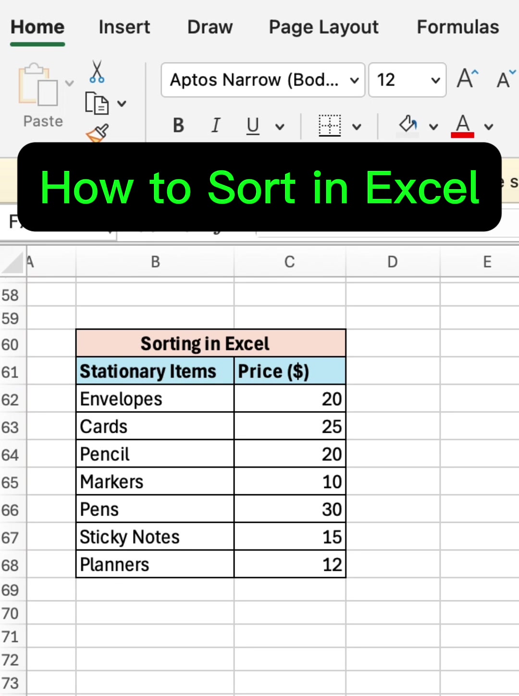519x696 pixels.
Task: Select column D header
Action: (x=393, y=262)
